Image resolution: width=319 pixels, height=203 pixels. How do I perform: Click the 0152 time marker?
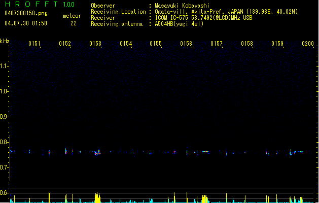tap(65, 44)
